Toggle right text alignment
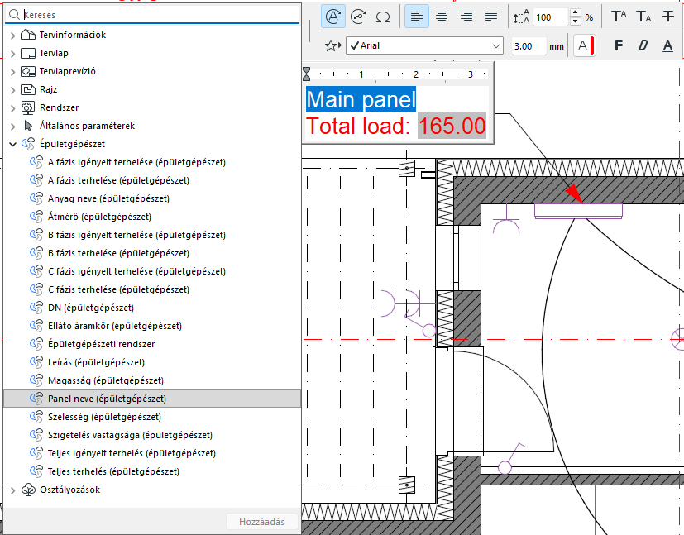This screenshot has width=684, height=535. click(466, 17)
